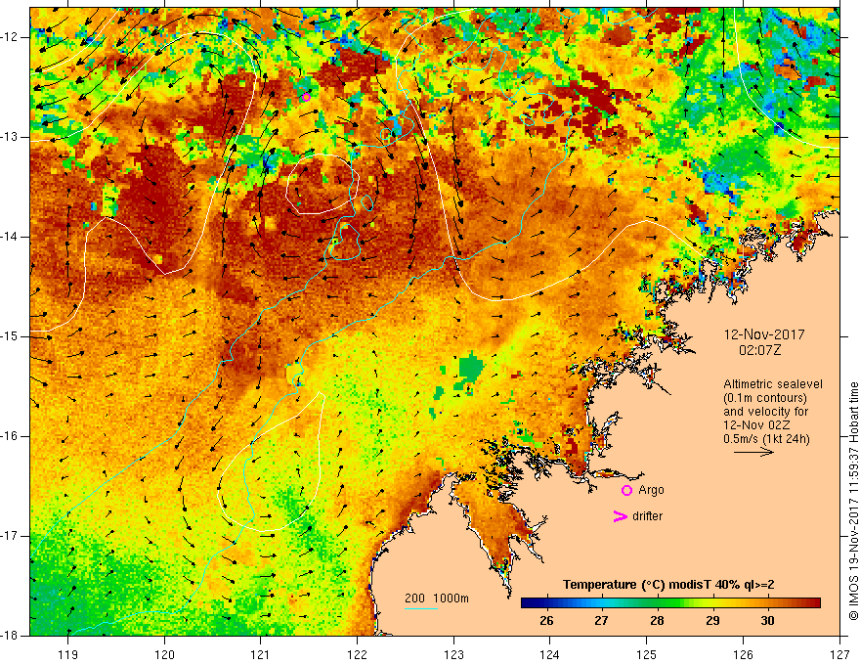The image size is (860, 665).
Task: Click longitude label 124 on the bottom axis
Action: pos(550,654)
